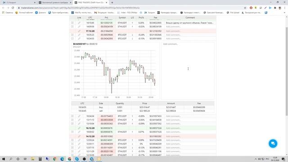The width and height of the screenshot is (288, 162).
Task: Open the Chrome extensions puzzle icon
Action: pos(275,8)
